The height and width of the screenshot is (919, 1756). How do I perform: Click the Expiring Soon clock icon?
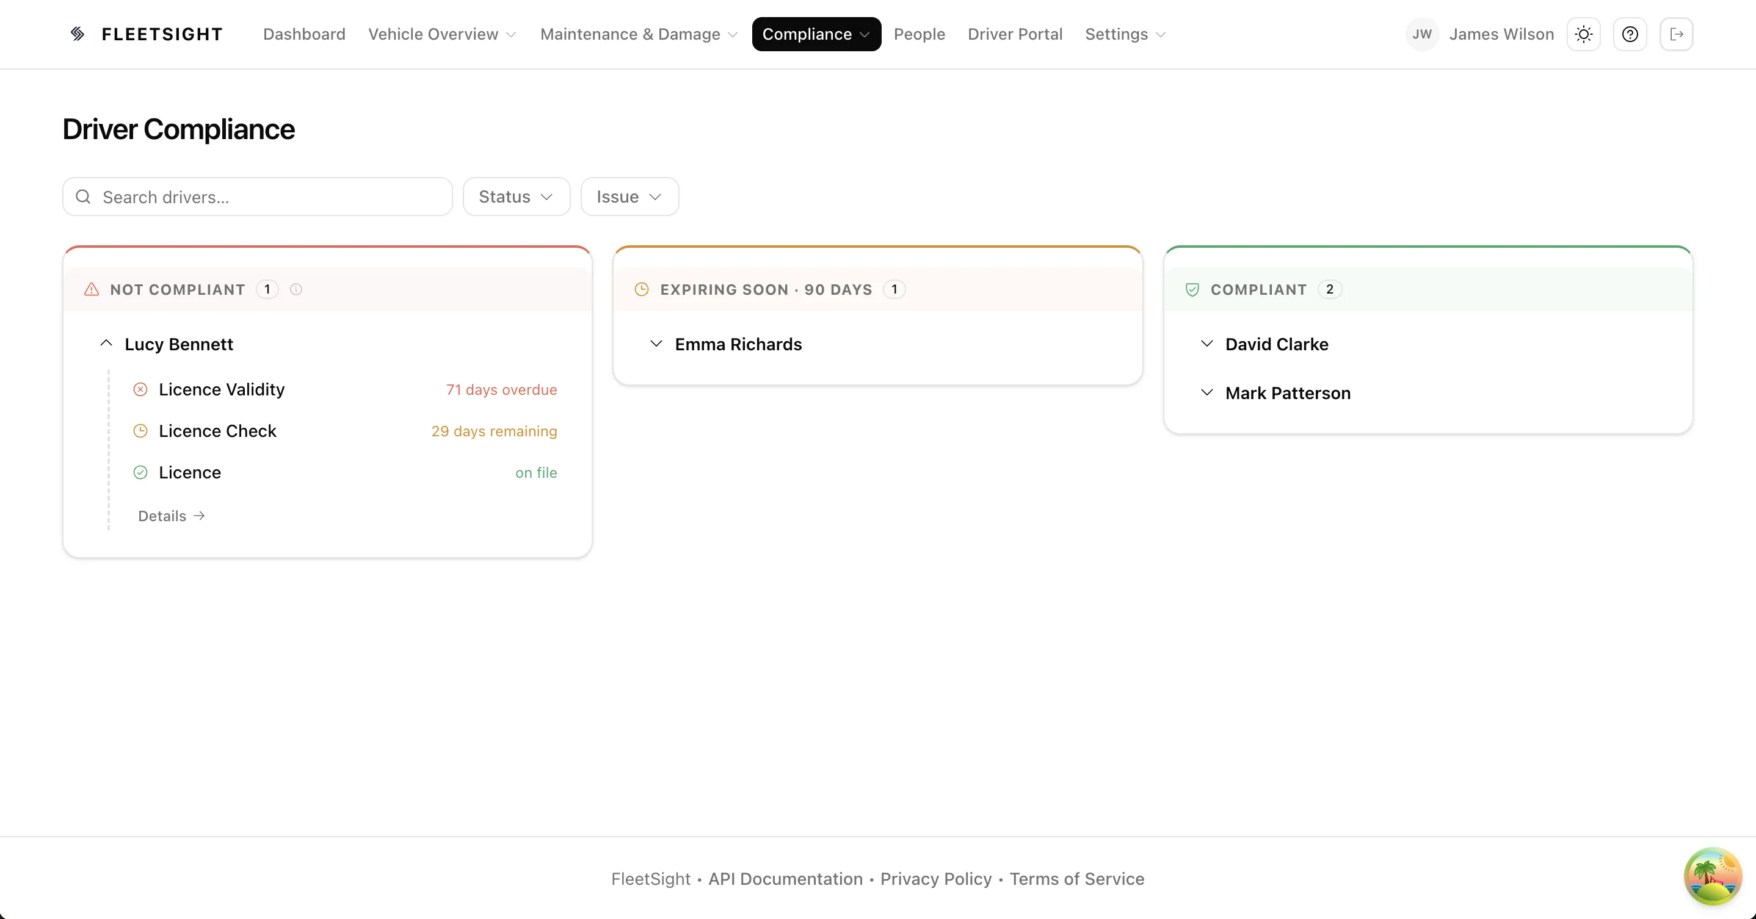pyautogui.click(x=642, y=289)
